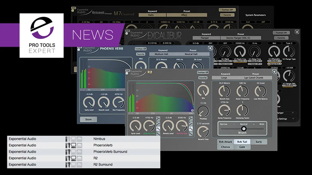Click the 0.110 Hz value field in Excalibur
312x175 pixels.
point(152,43)
